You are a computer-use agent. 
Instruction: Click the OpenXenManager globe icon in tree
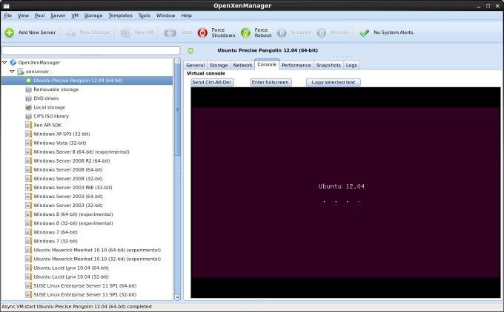pyautogui.click(x=13, y=62)
